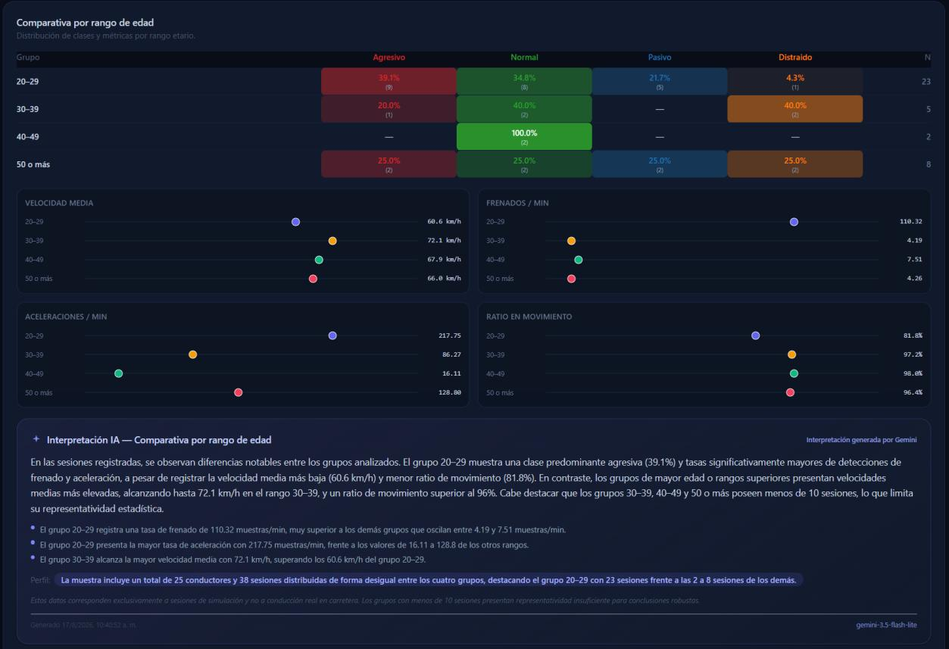Click the Perfil summary pill about 25 conductores

coord(429,581)
